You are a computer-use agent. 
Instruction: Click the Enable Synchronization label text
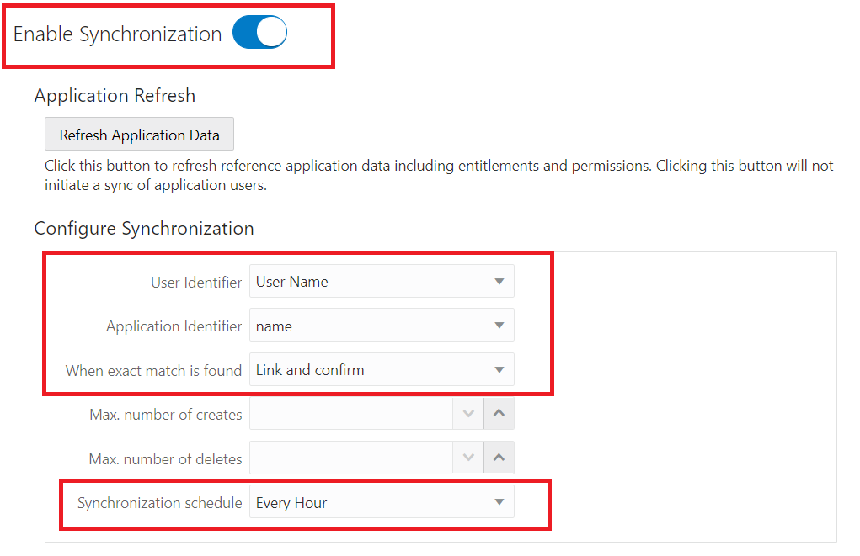coord(117,34)
